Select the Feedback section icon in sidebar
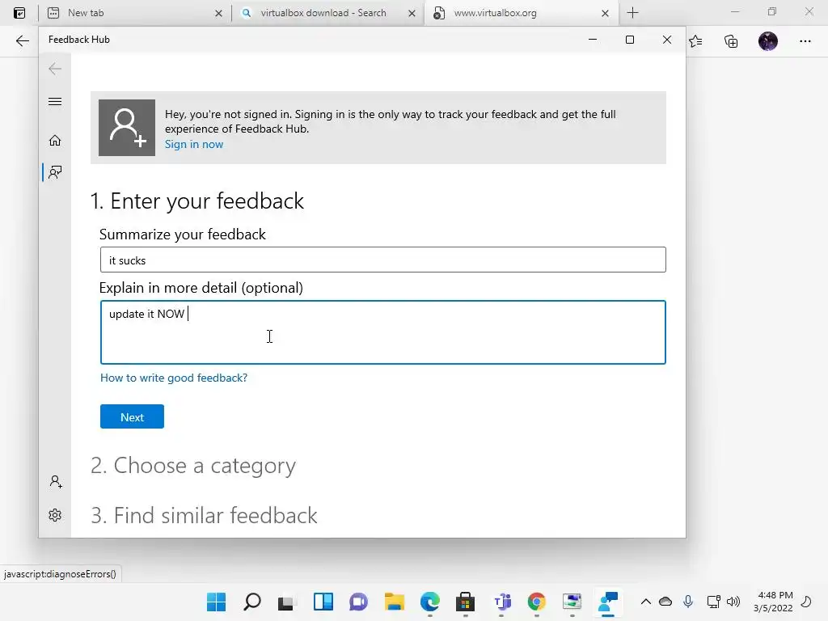The width and height of the screenshot is (828, 621). pyautogui.click(x=55, y=172)
